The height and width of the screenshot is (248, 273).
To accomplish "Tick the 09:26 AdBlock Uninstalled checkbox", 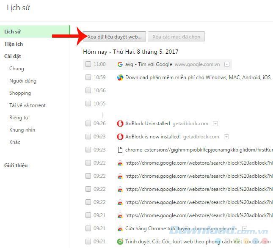I will [x=88, y=124].
